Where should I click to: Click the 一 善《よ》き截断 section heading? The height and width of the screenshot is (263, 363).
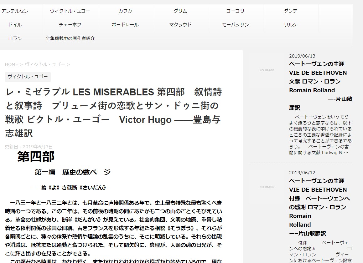click(68, 187)
